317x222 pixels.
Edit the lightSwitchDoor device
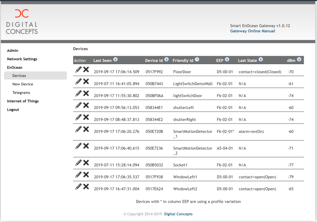click(x=78, y=93)
